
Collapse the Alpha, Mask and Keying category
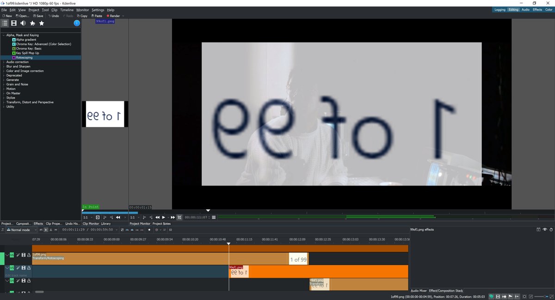(3, 35)
